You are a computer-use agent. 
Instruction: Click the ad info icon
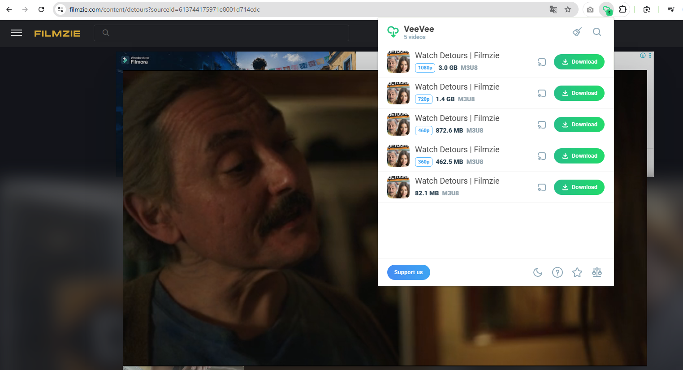643,56
